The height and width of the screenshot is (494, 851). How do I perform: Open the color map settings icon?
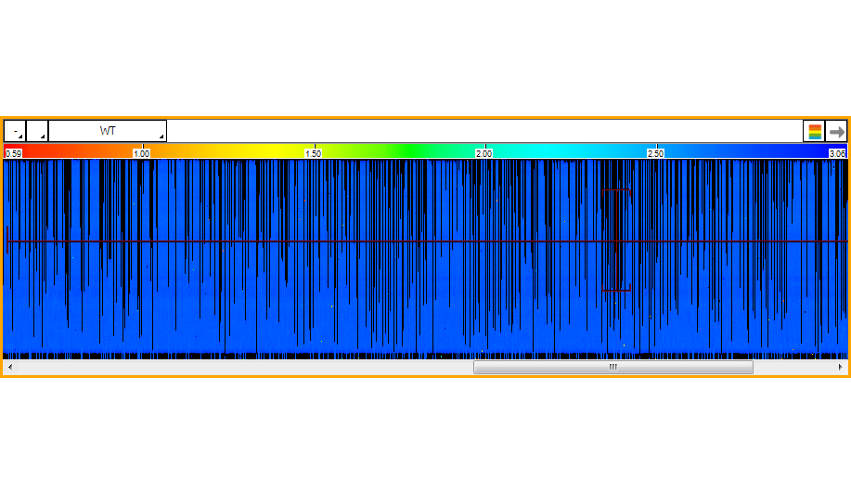[x=814, y=131]
